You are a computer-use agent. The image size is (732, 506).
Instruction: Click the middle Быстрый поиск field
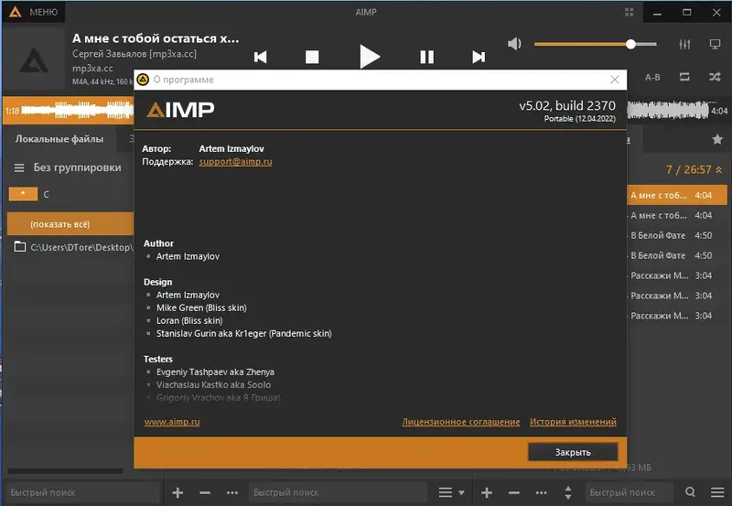pos(338,492)
